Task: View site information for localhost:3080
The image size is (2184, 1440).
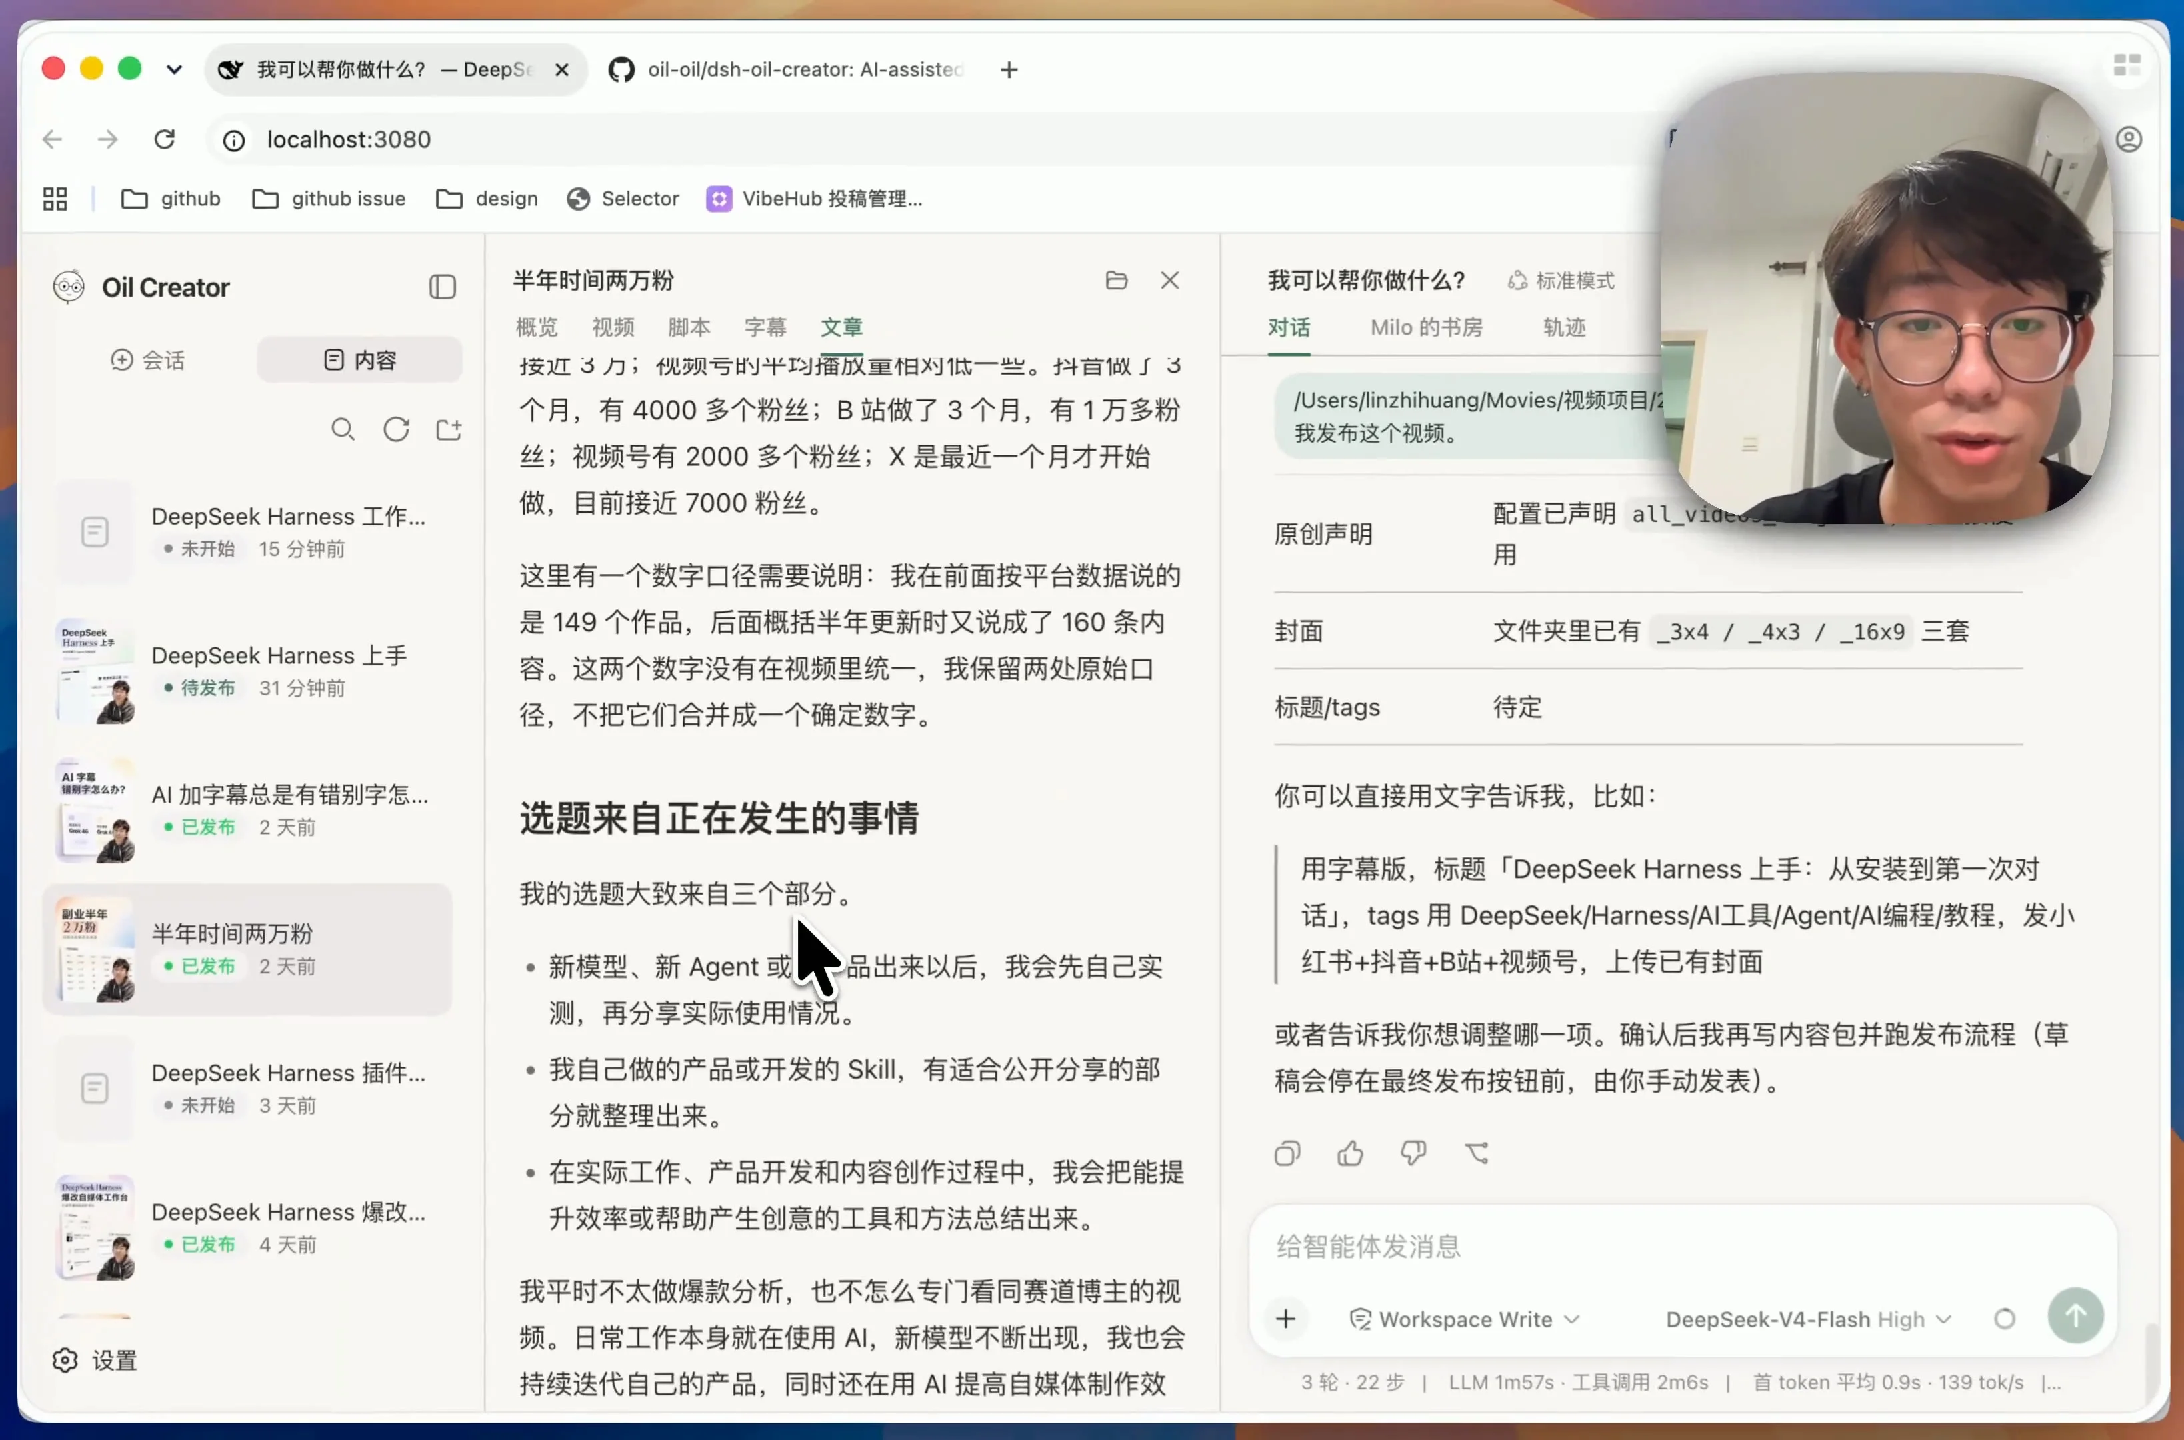Action: [x=234, y=139]
